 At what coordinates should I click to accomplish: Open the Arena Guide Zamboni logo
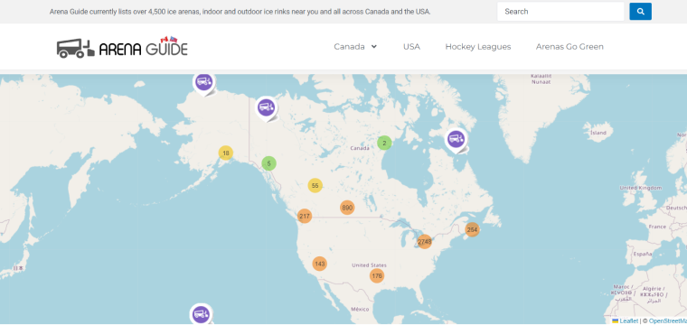coord(122,47)
